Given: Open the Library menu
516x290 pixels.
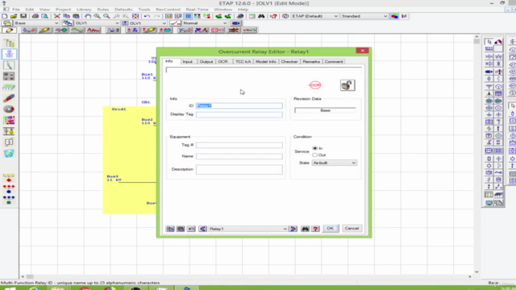Looking at the screenshot, I should pyautogui.click(x=84, y=10).
